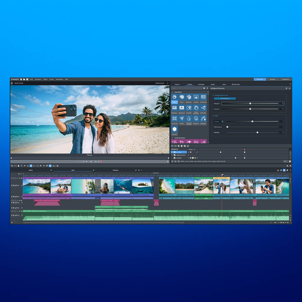Click the trash delete icon in timeline toolbar

[x=19, y=166]
